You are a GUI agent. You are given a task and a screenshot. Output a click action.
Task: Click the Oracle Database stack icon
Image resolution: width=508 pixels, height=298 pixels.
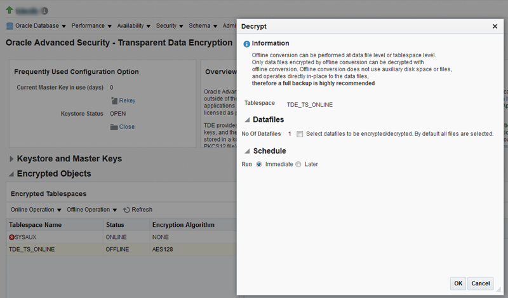(x=10, y=26)
